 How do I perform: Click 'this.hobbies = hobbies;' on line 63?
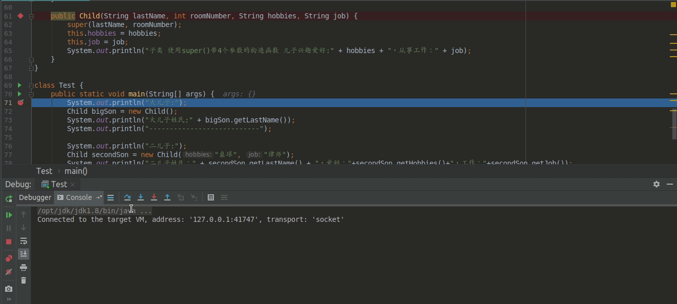pyautogui.click(x=114, y=33)
